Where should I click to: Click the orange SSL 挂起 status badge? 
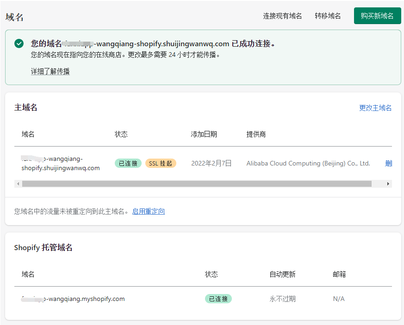point(161,163)
